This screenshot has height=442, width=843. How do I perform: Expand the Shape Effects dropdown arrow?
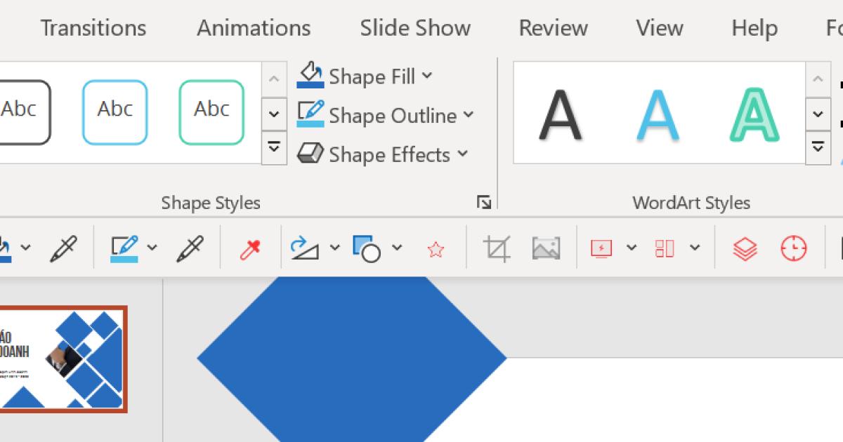462,154
